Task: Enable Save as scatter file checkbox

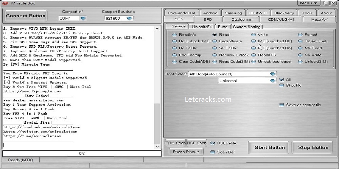Action: 282,105
